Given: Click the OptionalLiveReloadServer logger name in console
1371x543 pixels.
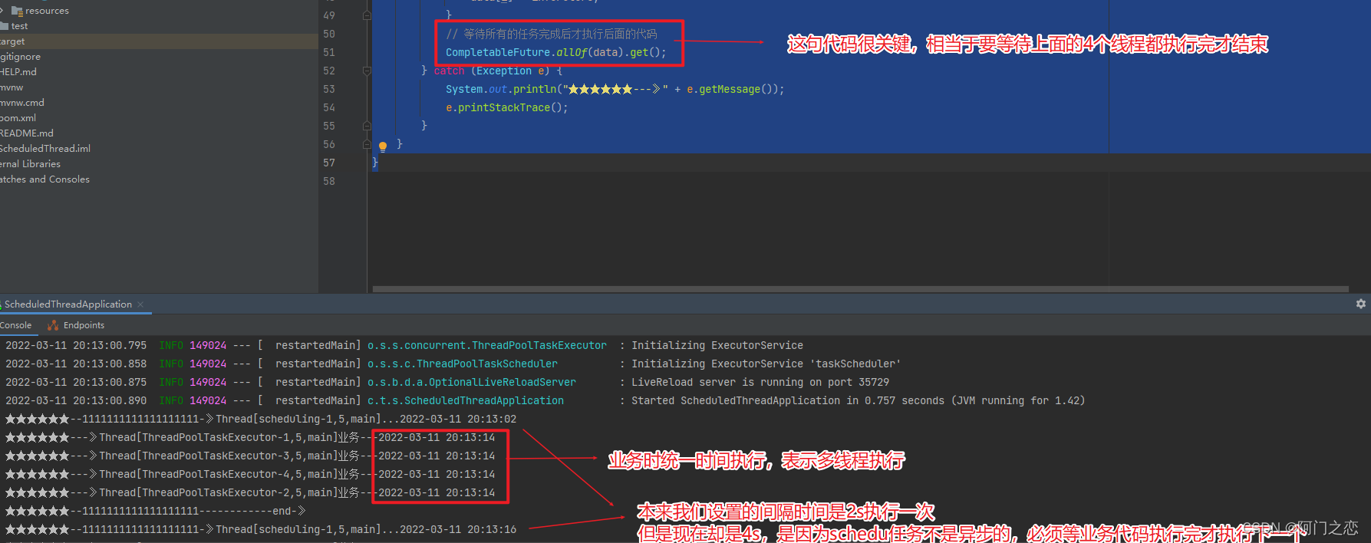Looking at the screenshot, I should point(472,383).
